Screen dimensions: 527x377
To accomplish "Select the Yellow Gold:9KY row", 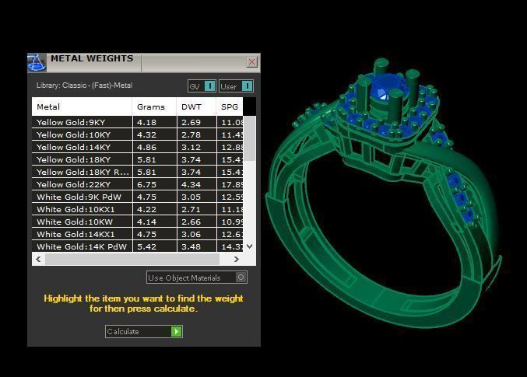I will (138, 122).
